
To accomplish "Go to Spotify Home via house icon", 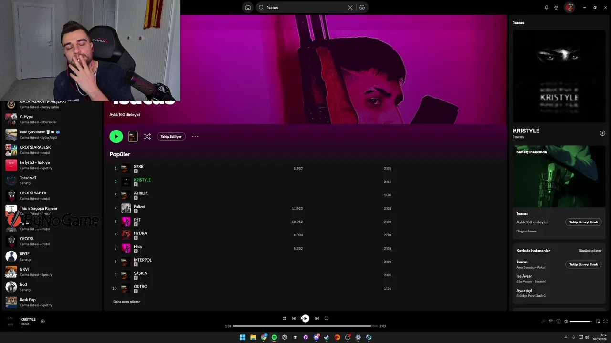I will (248, 7).
